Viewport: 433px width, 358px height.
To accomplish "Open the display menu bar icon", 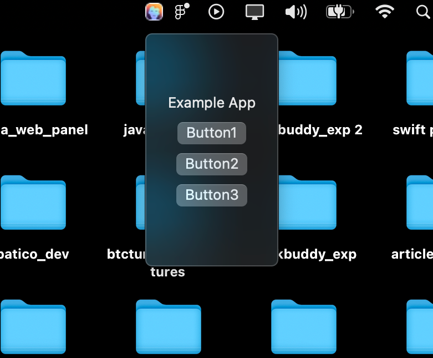I will coord(254,12).
